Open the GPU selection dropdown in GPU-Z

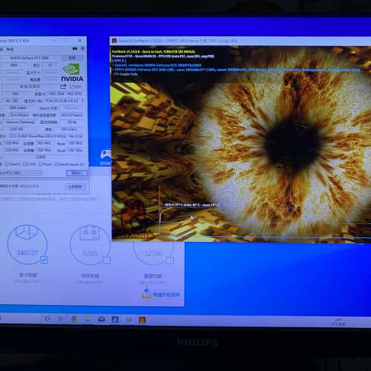[x=21, y=173]
